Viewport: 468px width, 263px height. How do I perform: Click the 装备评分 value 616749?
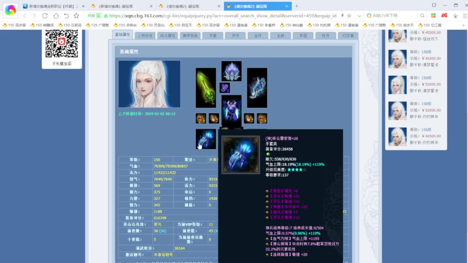click(x=160, y=218)
